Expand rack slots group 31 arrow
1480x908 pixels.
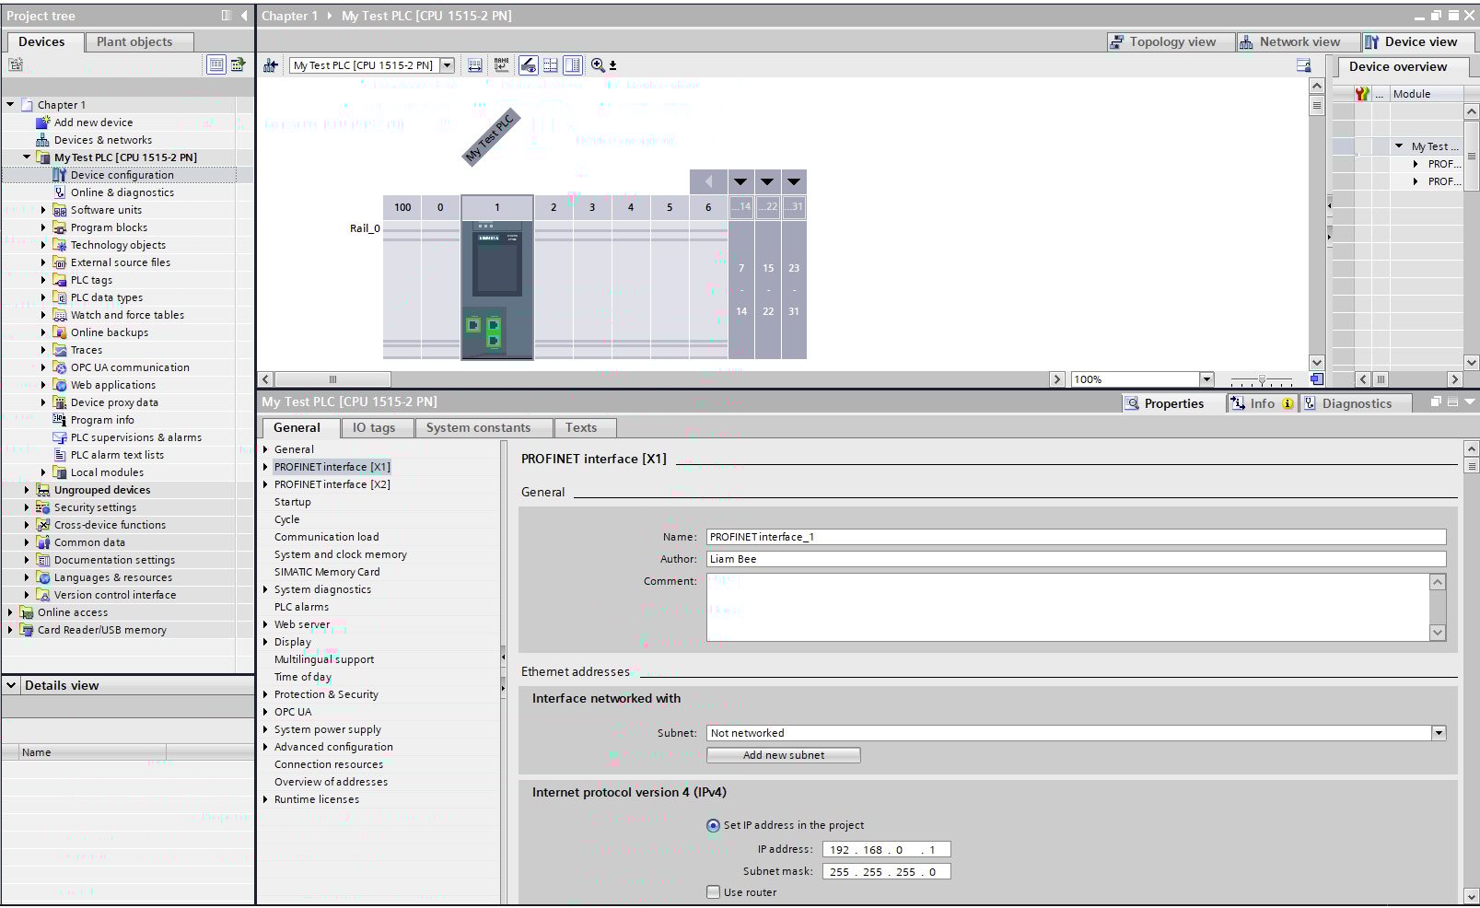(794, 181)
